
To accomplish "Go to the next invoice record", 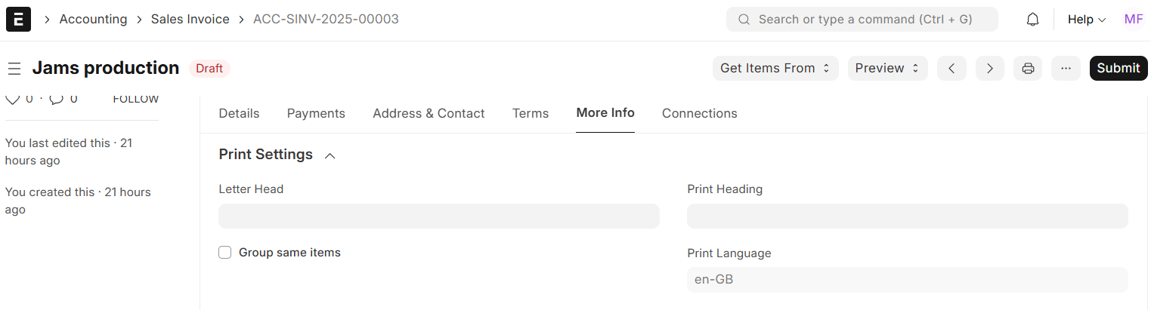I will coord(989,69).
